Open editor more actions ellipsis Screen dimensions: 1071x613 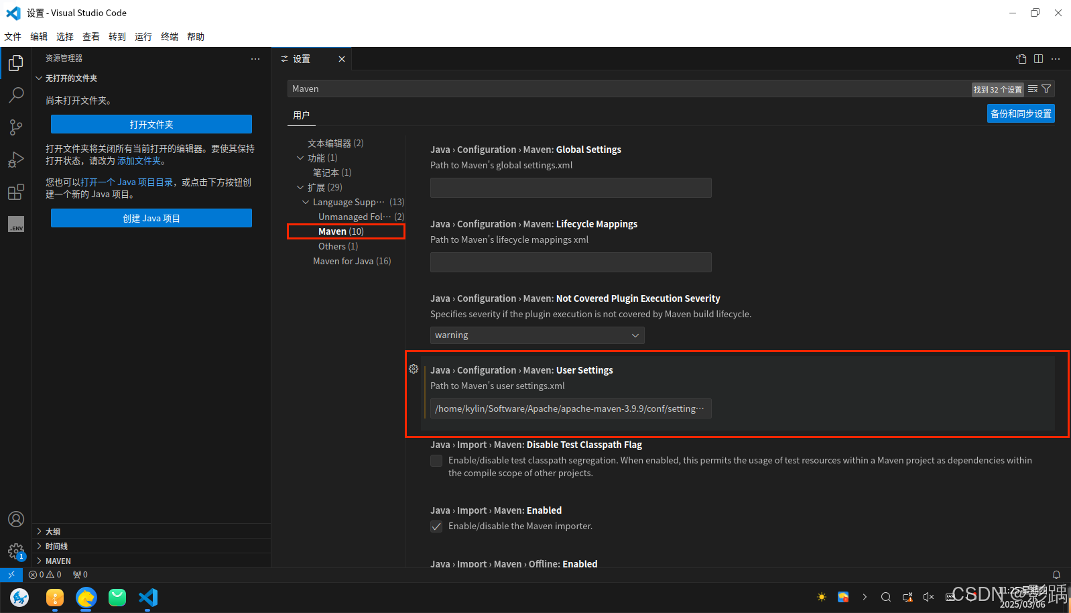1056,59
